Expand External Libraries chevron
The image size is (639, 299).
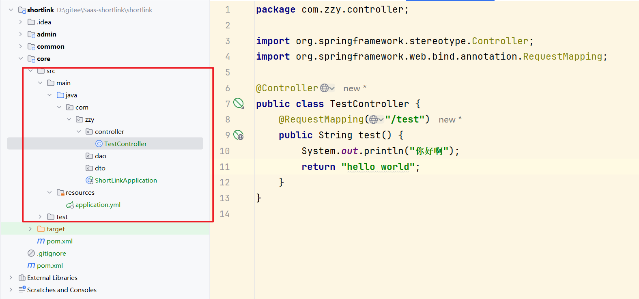(11, 277)
